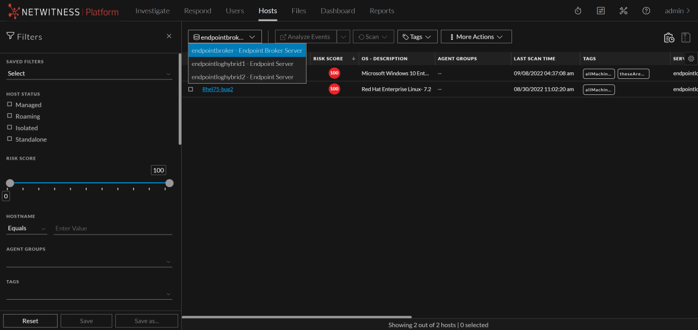Check the Isolated host status box
698x330 pixels.
pos(10,128)
